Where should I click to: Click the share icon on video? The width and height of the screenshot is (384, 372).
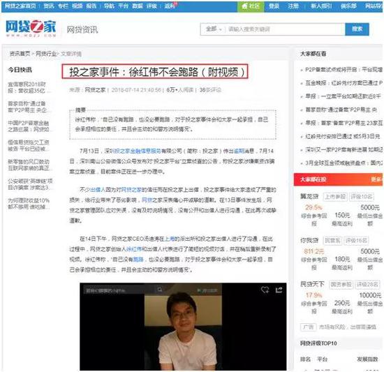[279, 290]
